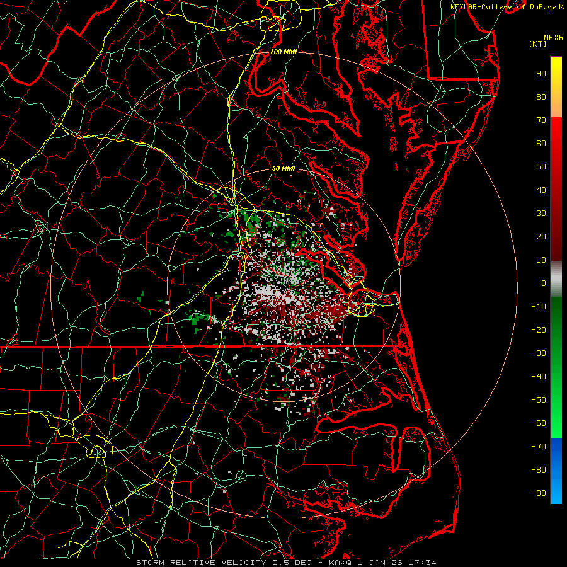This screenshot has width=567, height=567.
Task: Click the -40 knot label on the scale
Action: 539,377
